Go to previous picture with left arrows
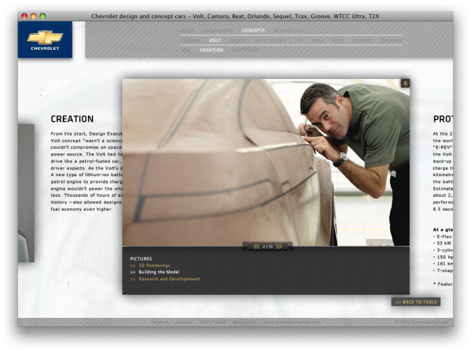The height and width of the screenshot is (351, 471). [x=256, y=247]
